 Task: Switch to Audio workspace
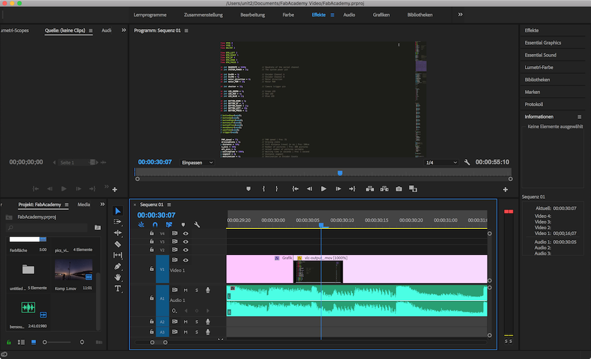point(349,15)
